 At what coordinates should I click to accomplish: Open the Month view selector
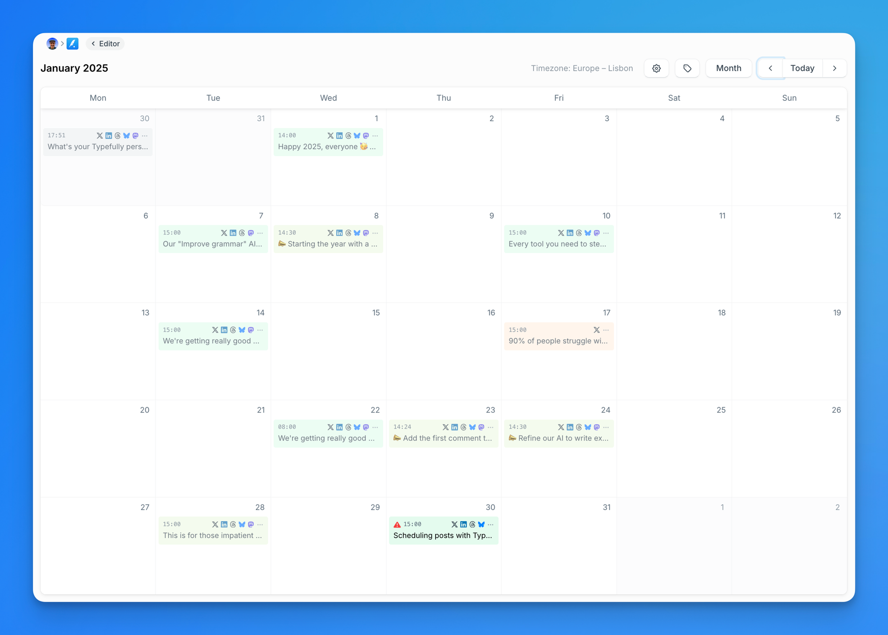click(x=728, y=68)
